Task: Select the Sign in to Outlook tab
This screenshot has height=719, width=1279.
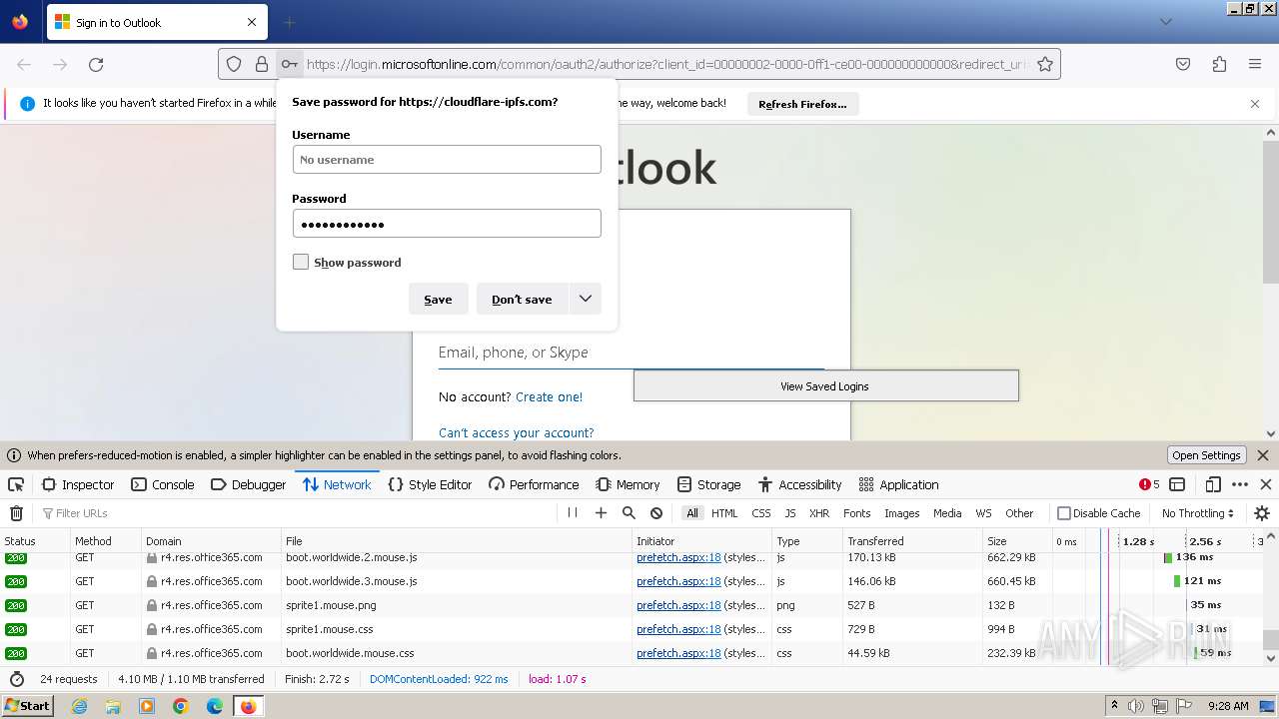Action: click(155, 22)
